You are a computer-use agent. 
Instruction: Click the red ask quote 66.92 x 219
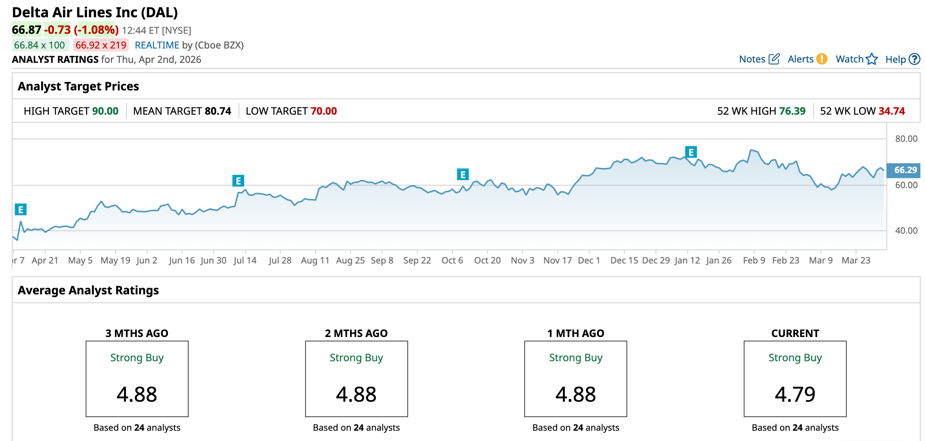(x=101, y=45)
